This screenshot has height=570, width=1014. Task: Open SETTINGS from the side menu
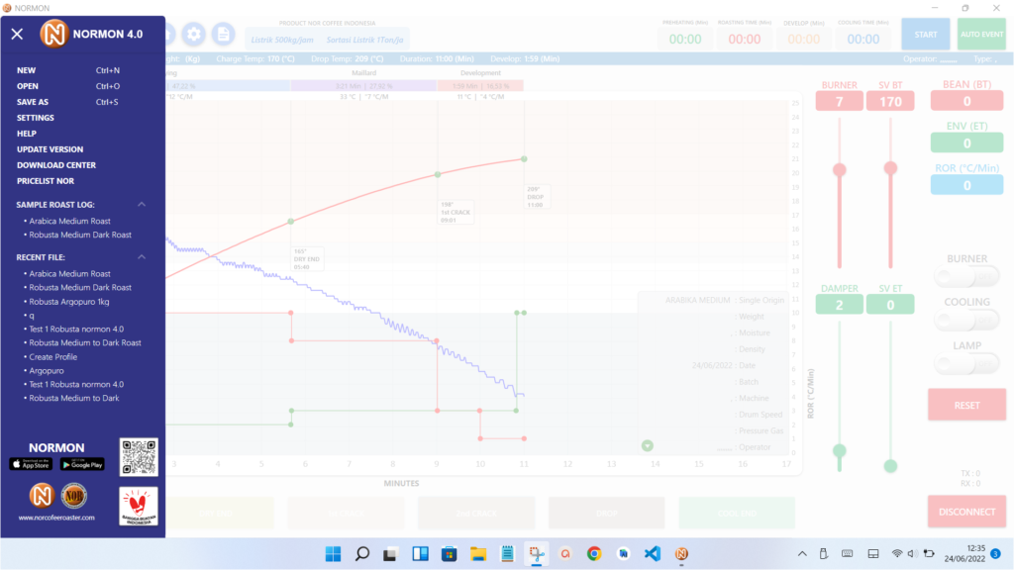tap(36, 118)
